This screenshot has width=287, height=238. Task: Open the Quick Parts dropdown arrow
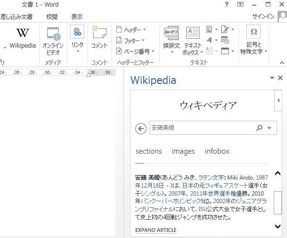pos(216,29)
